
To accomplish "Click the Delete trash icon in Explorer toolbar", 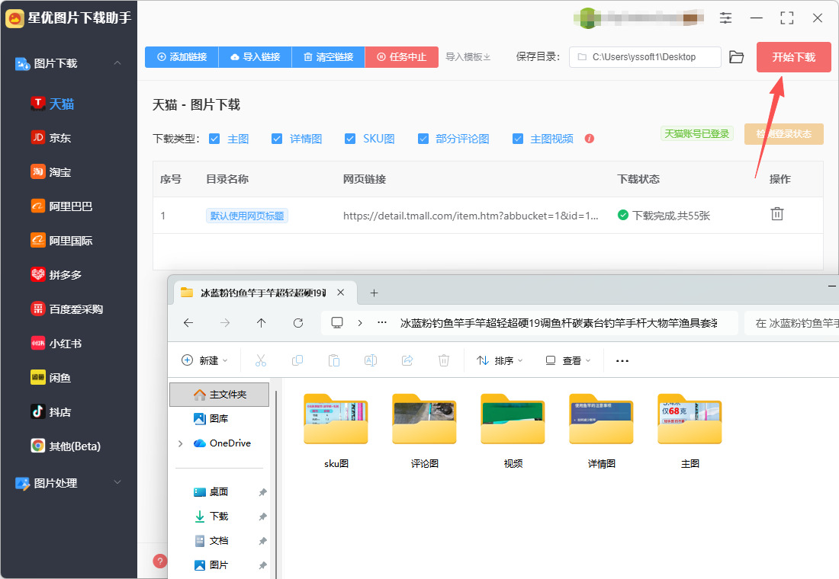I will 444,360.
